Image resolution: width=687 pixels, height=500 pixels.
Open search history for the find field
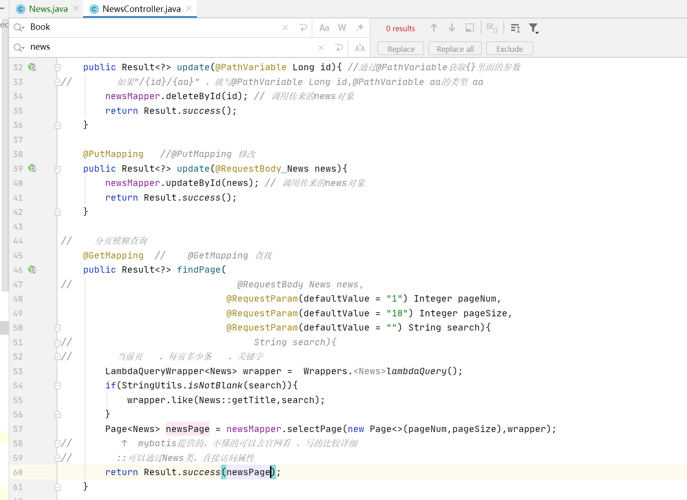[18, 27]
